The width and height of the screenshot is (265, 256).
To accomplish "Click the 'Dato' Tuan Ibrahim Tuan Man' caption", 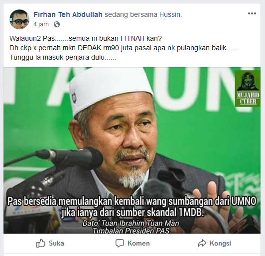I will [x=131, y=223].
